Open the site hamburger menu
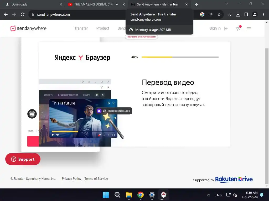The height and width of the screenshot is (201, 269). pyautogui.click(x=249, y=29)
